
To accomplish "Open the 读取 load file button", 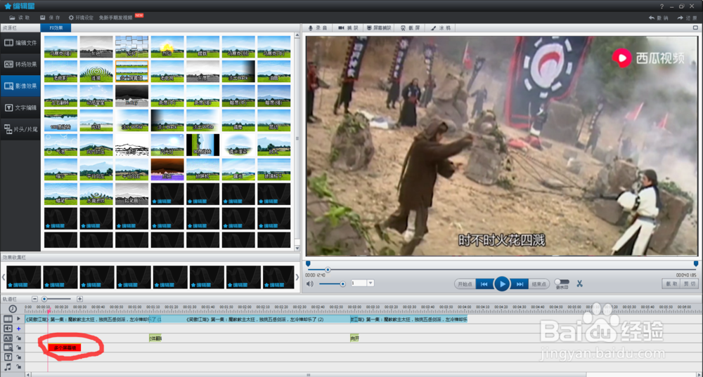I will click(19, 18).
